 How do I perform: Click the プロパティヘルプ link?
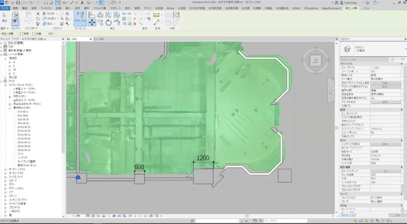[348, 215]
